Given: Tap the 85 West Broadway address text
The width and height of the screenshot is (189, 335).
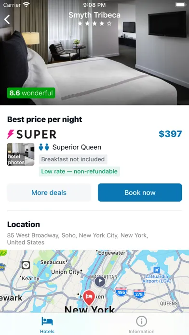Looking at the screenshot, I should pos(78,239).
